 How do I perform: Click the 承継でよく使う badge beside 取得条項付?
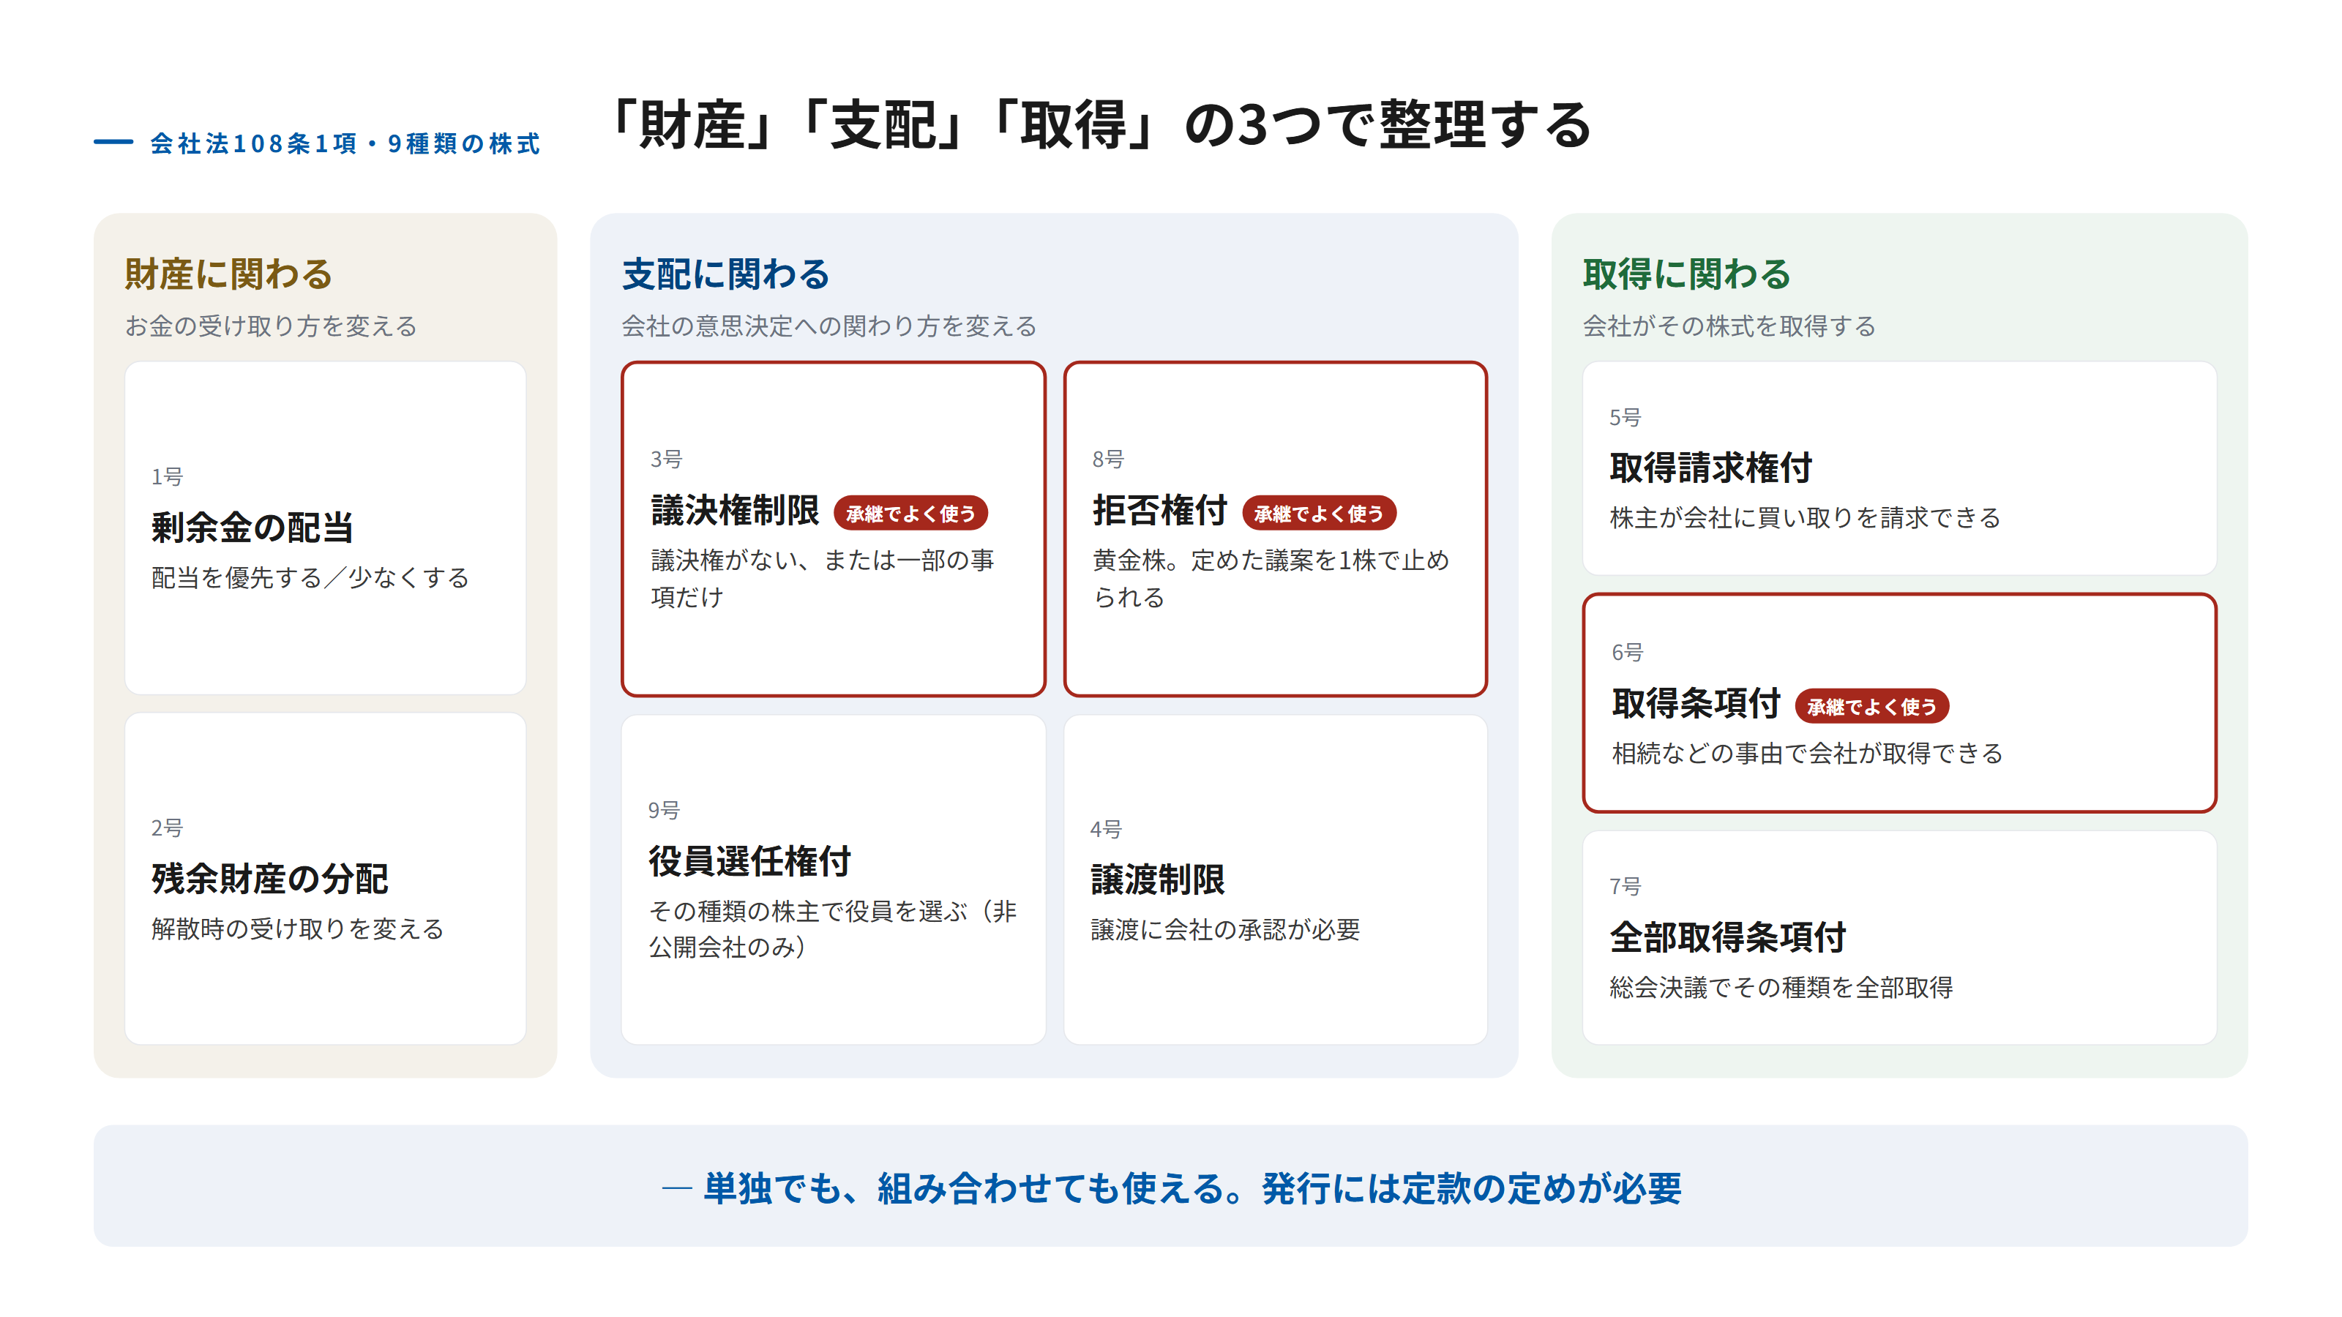[1871, 706]
